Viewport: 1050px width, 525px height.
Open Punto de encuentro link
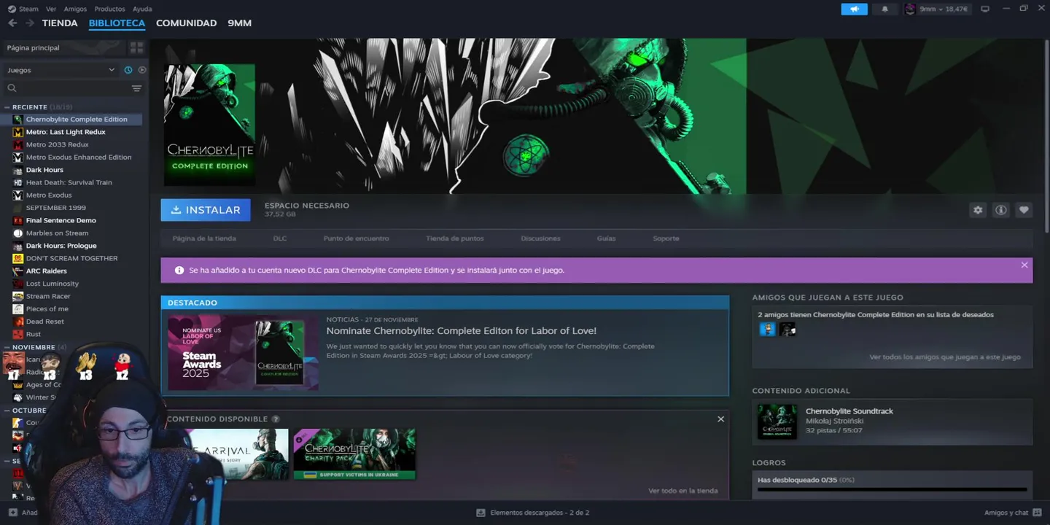click(357, 238)
